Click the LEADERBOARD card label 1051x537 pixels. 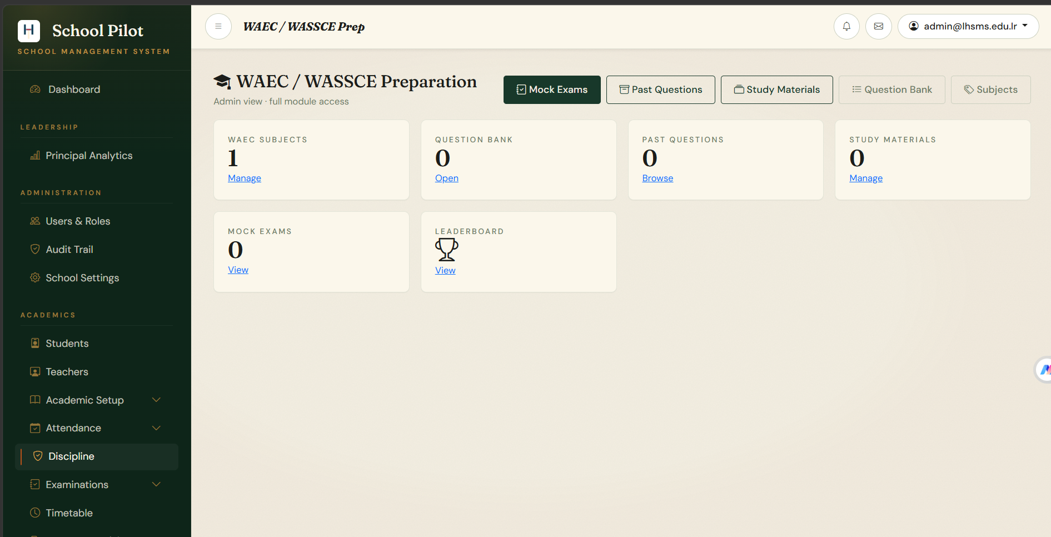pyautogui.click(x=469, y=231)
